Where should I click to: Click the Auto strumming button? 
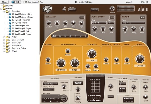pyautogui.click(x=78, y=83)
